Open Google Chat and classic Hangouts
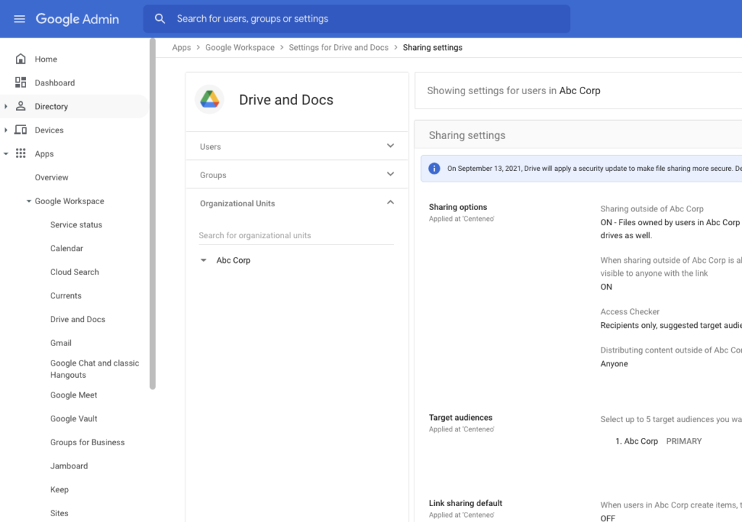This screenshot has height=522, width=742. [95, 369]
